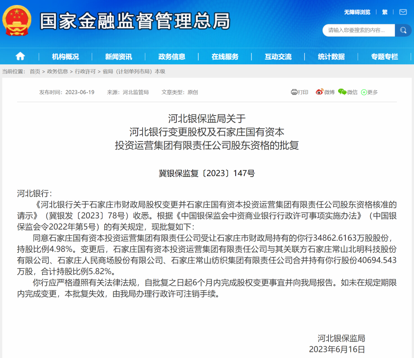Open the 统计数据 menu
Image resolution: width=414 pixels, height=358 pixels.
[x=331, y=56]
